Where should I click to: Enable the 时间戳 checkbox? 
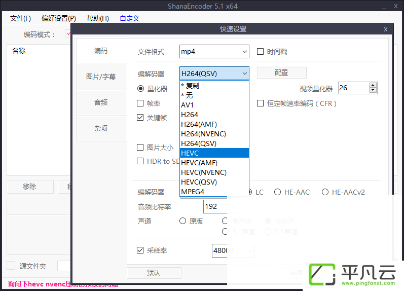[260, 52]
